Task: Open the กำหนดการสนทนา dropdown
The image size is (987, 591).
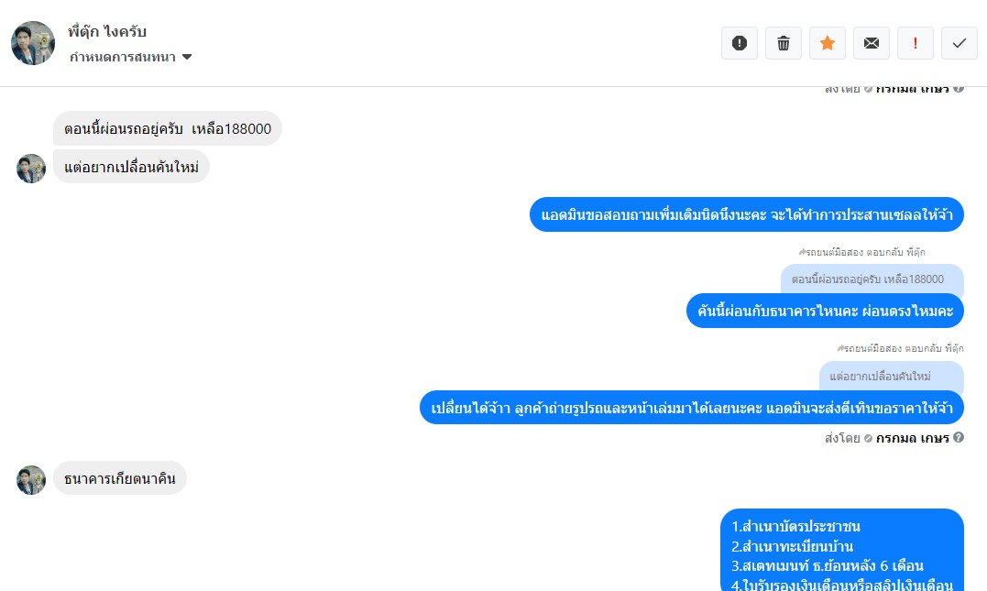Action: 130,58
